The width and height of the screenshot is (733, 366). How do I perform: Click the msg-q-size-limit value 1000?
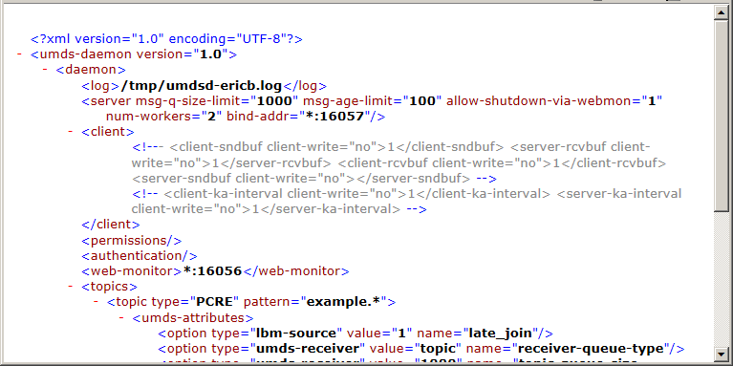(275, 101)
